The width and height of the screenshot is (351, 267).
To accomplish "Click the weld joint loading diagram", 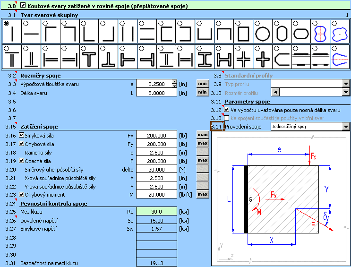I will [281, 198].
